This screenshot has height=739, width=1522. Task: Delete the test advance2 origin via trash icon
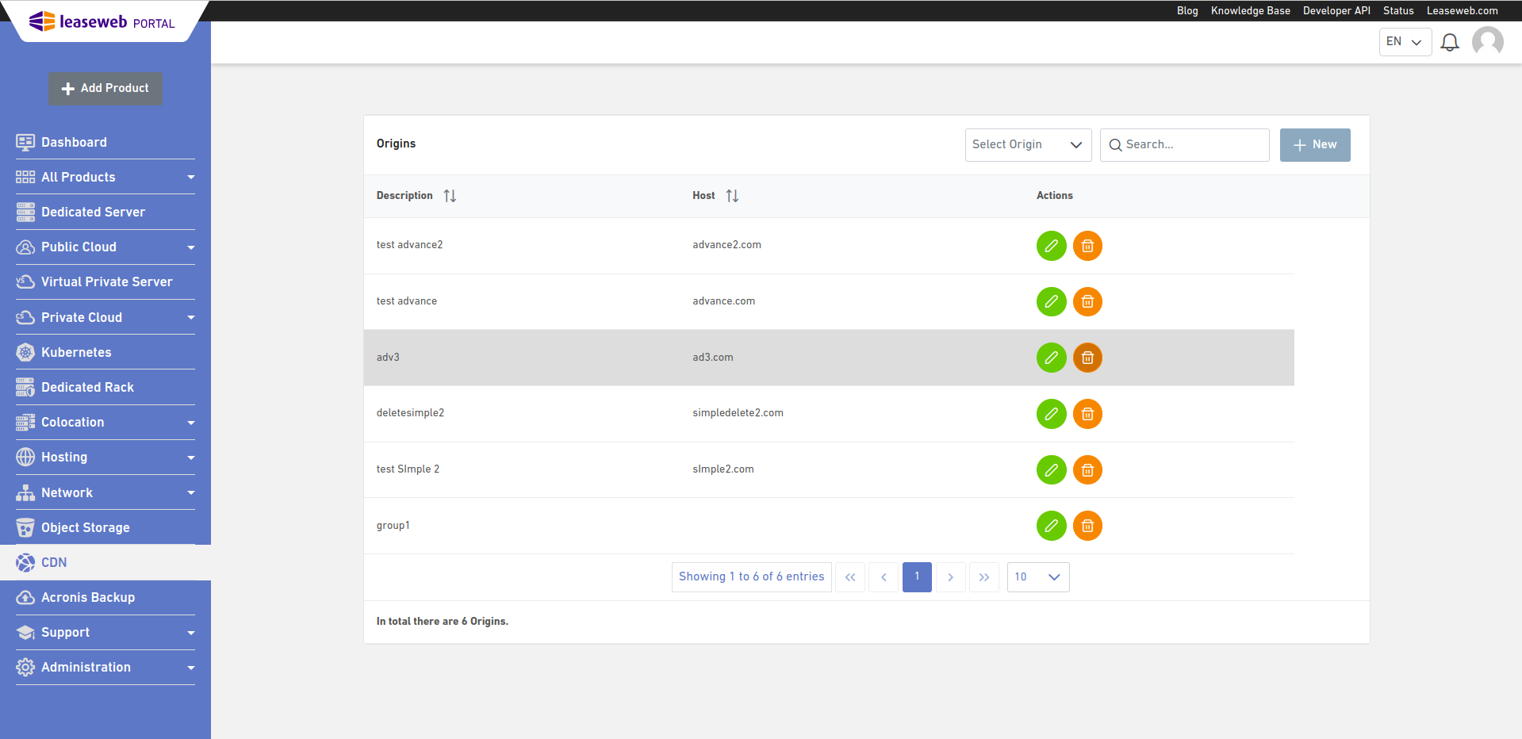tap(1087, 246)
